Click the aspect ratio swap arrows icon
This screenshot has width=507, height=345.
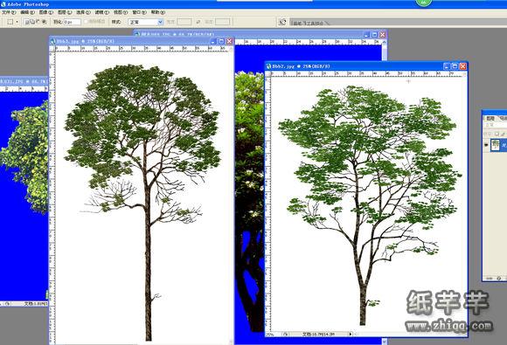(x=198, y=22)
